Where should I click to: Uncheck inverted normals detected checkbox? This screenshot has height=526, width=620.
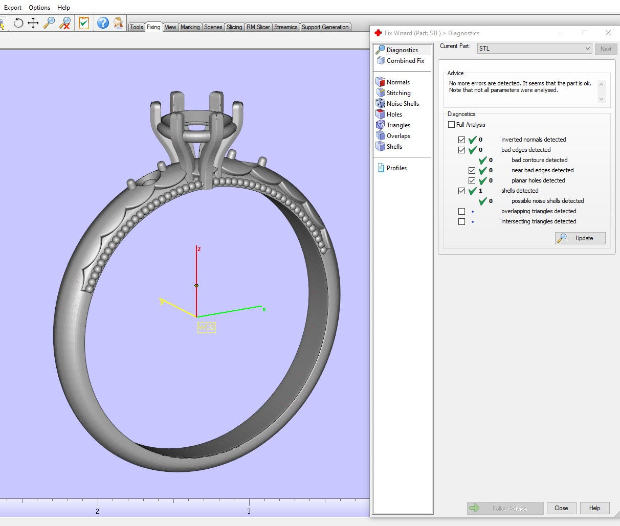462,140
